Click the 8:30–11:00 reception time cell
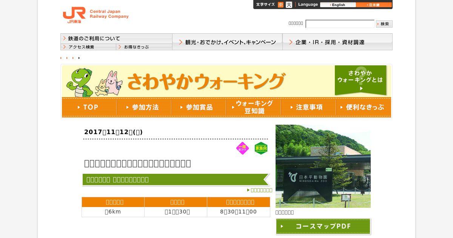453x238 pixels. [239, 212]
